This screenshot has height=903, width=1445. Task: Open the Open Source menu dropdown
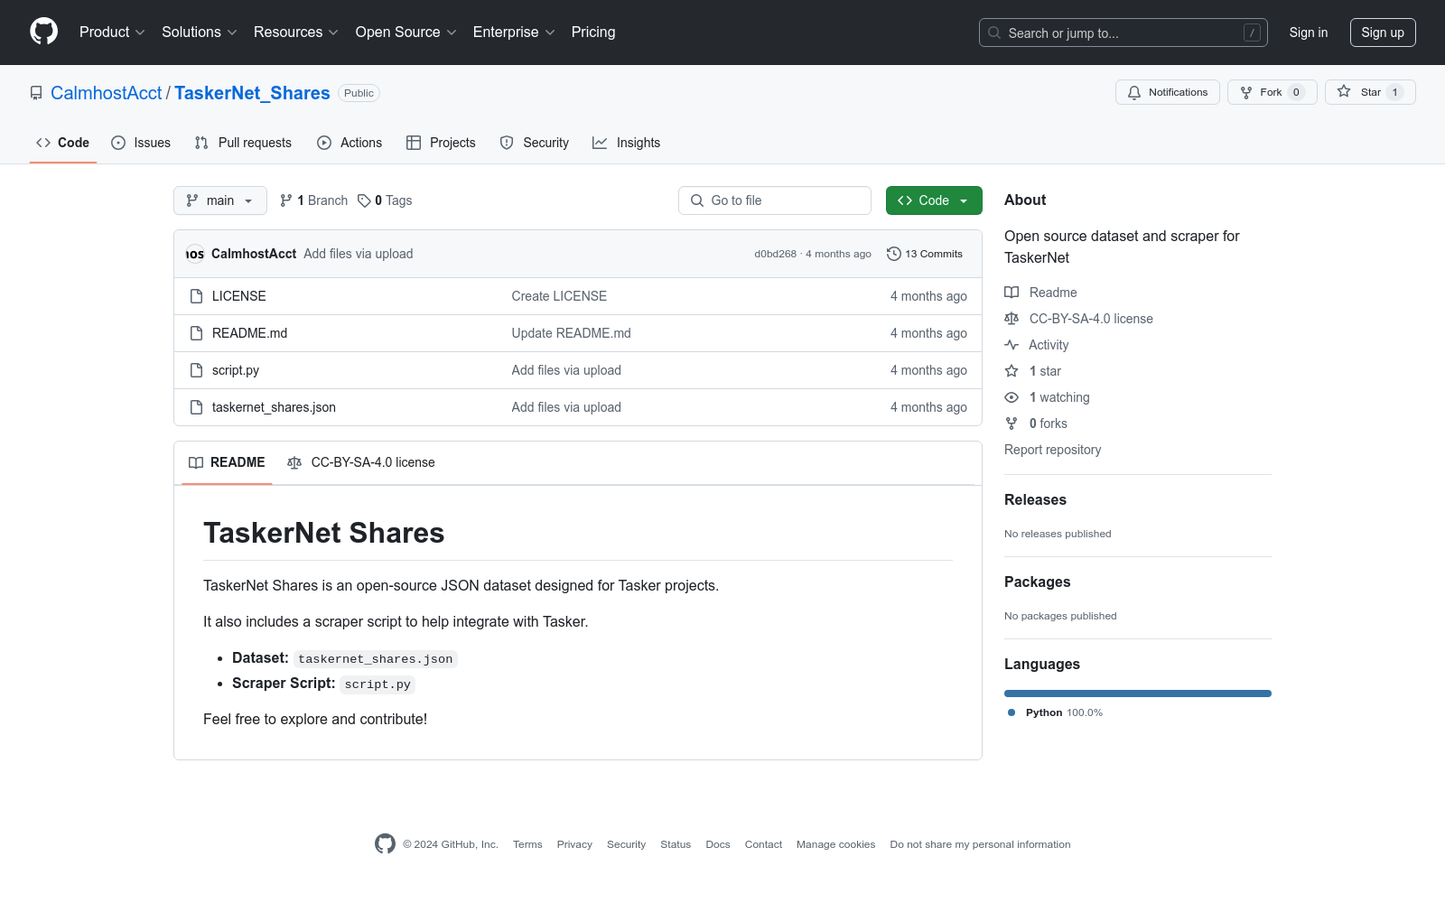tap(406, 32)
